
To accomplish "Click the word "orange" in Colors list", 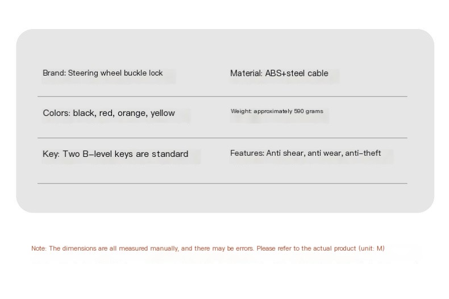I will 132,113.
